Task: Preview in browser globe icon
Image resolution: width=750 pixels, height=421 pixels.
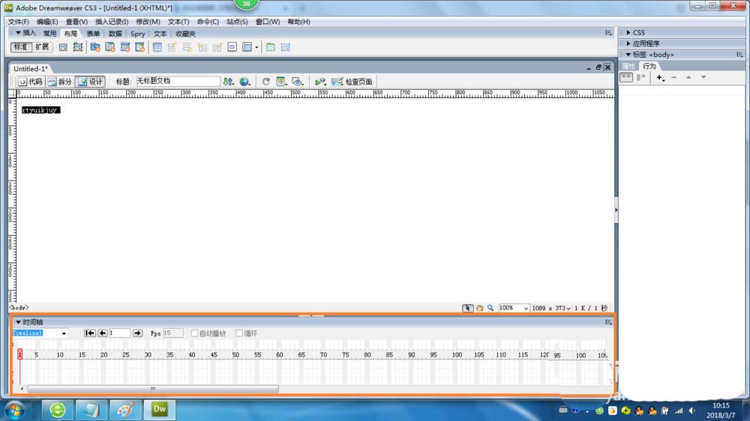Action: pyautogui.click(x=245, y=82)
